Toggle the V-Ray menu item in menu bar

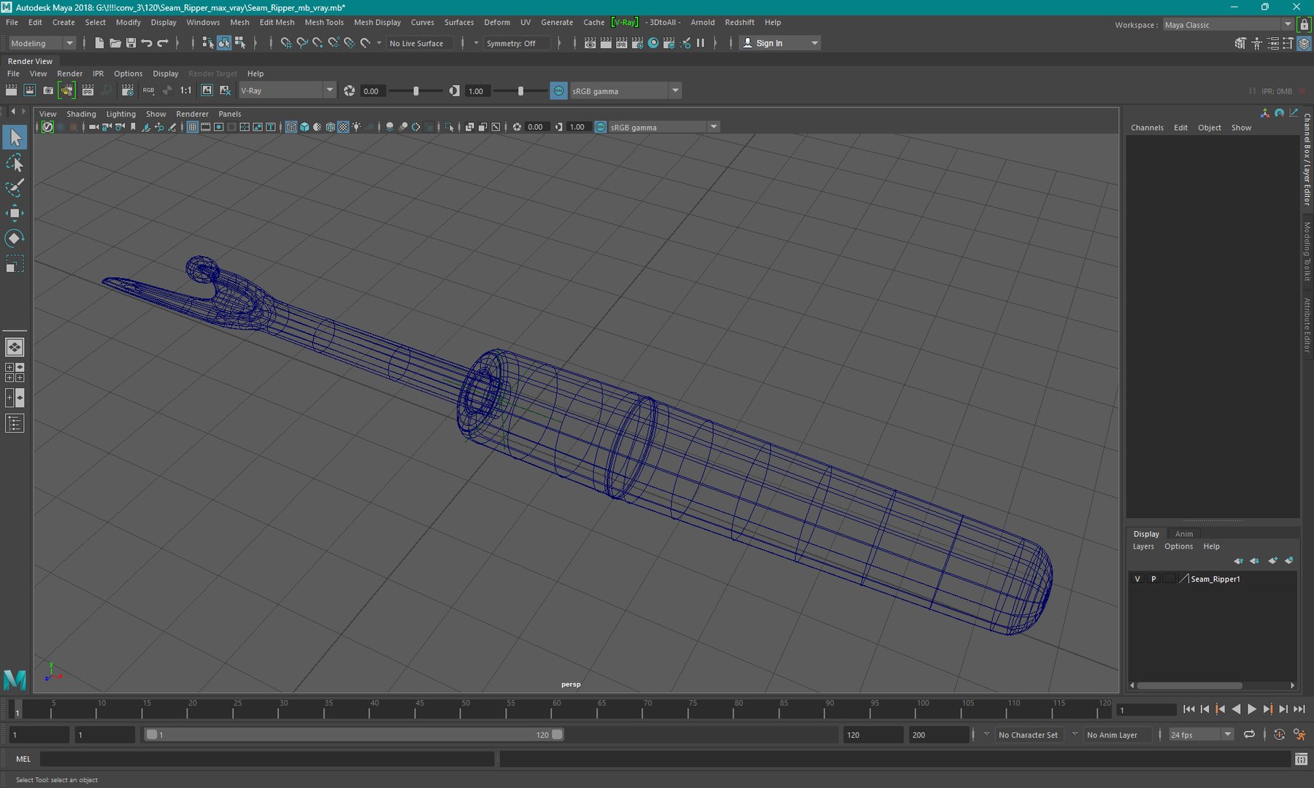625,23
